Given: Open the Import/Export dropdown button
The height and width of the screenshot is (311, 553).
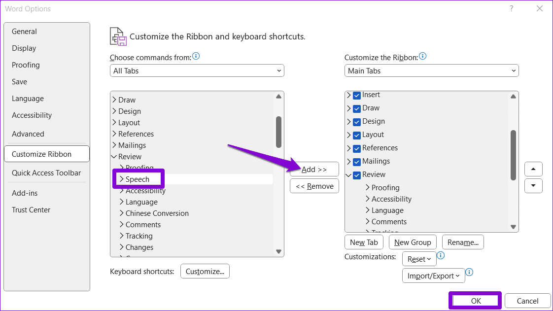Looking at the screenshot, I should [433, 276].
